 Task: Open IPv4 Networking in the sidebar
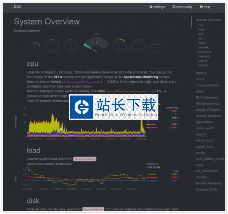(207, 97)
